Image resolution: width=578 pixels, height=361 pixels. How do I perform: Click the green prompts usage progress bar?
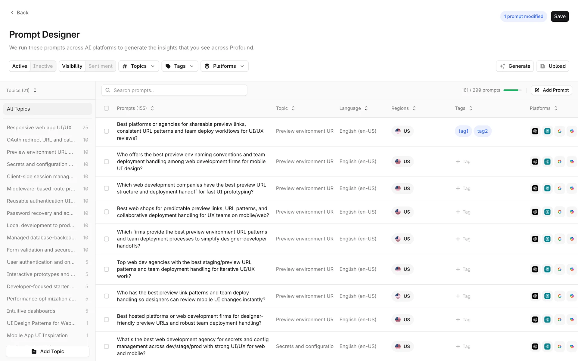point(512,90)
